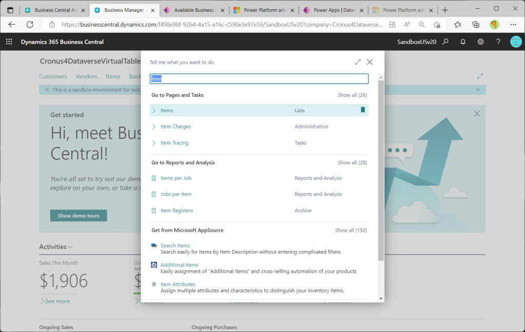The height and width of the screenshot is (332, 525).
Task: Open Search Items AppSource app
Action: 175,245
